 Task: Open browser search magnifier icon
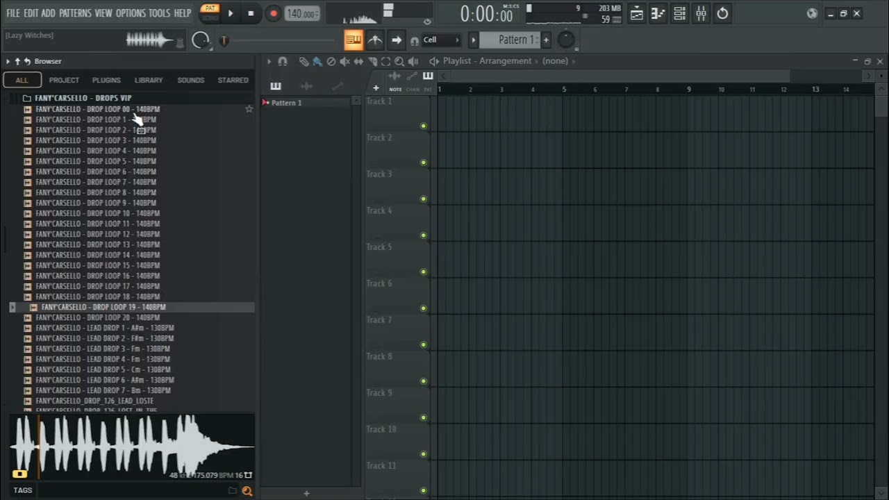point(247,491)
